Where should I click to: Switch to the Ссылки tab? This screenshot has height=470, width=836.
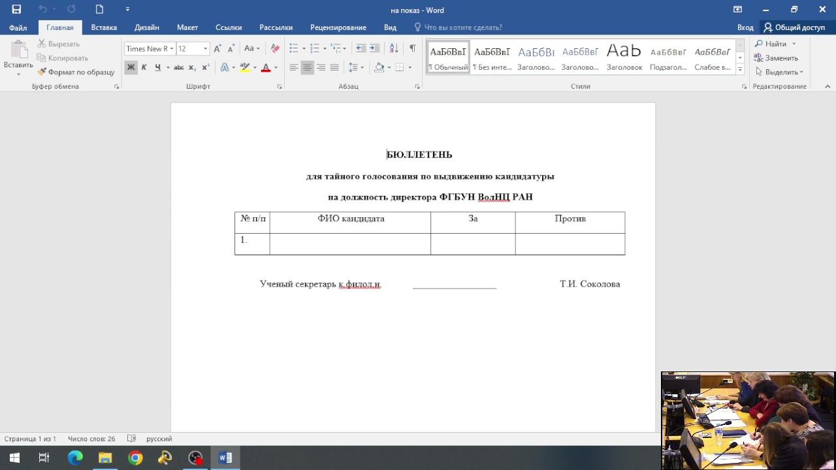pyautogui.click(x=229, y=27)
